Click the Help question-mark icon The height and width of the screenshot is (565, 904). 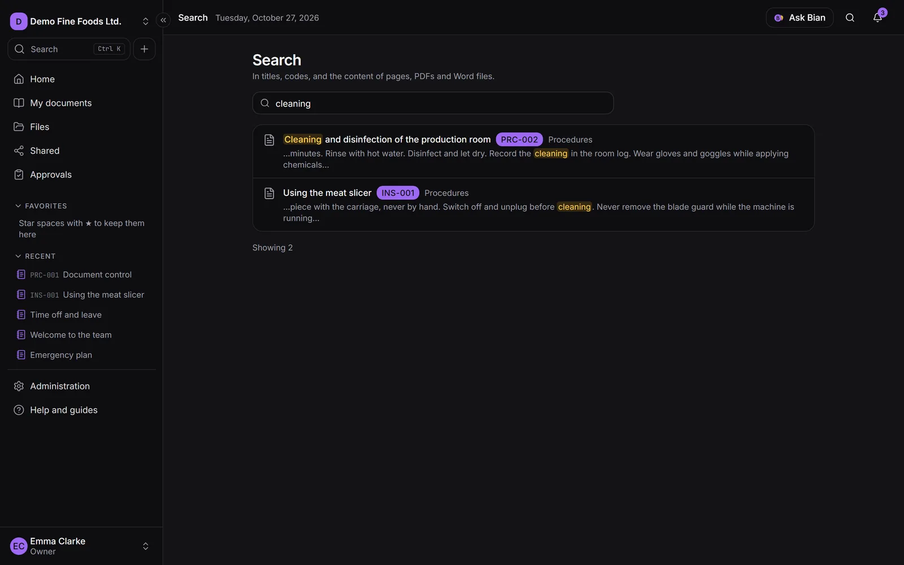(19, 410)
